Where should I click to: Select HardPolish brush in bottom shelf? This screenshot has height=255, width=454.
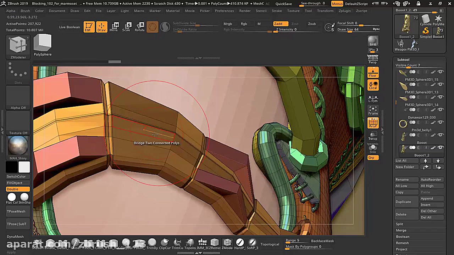pyautogui.click(x=240, y=243)
